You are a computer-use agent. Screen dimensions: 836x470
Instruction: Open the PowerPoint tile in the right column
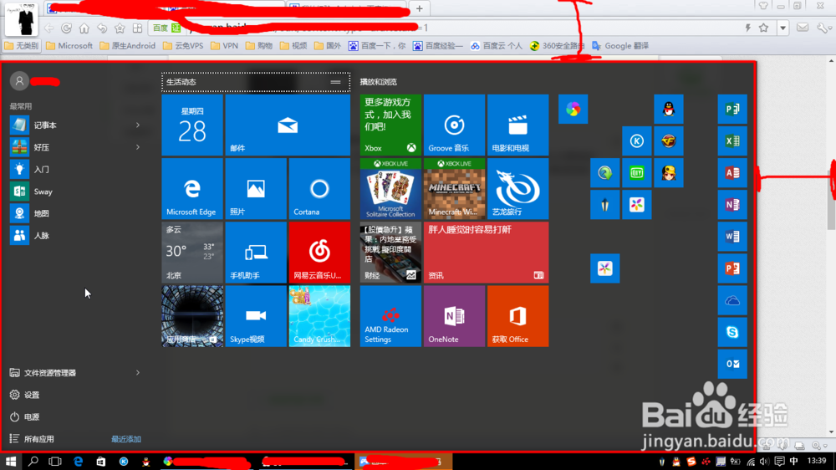pos(732,268)
